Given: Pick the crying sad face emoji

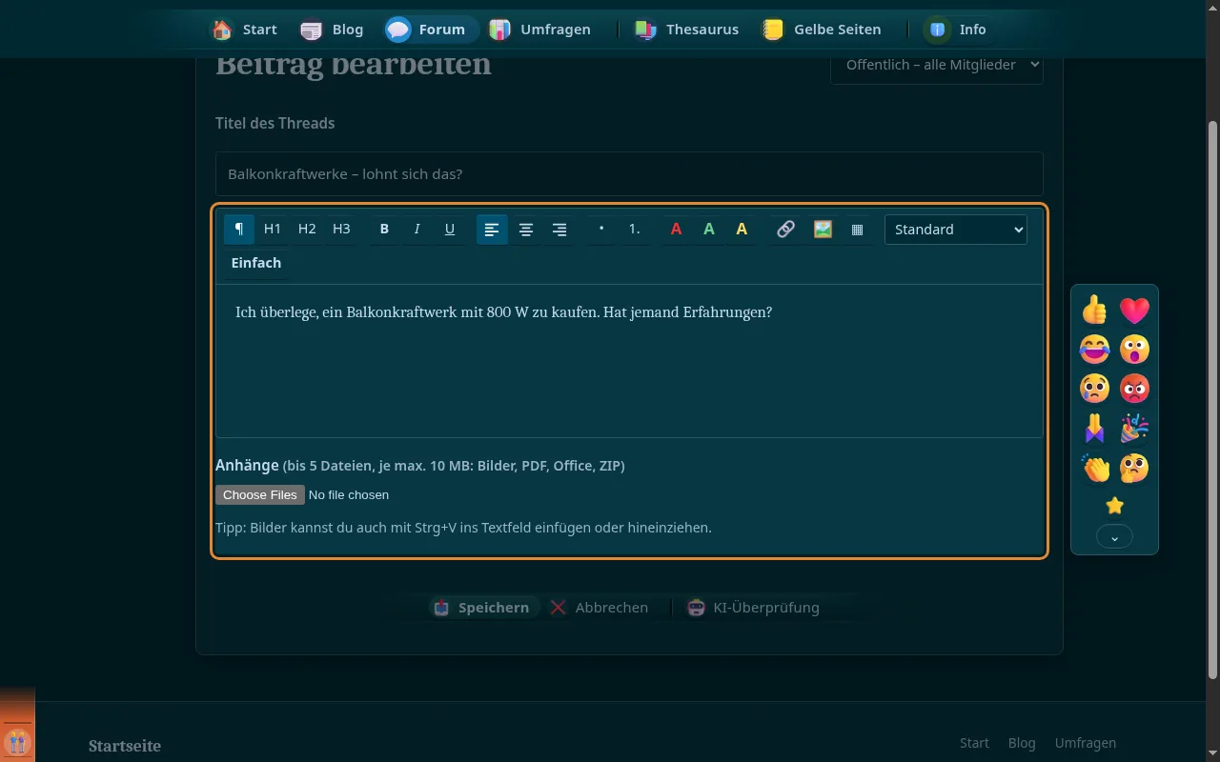Looking at the screenshot, I should [1095, 389].
